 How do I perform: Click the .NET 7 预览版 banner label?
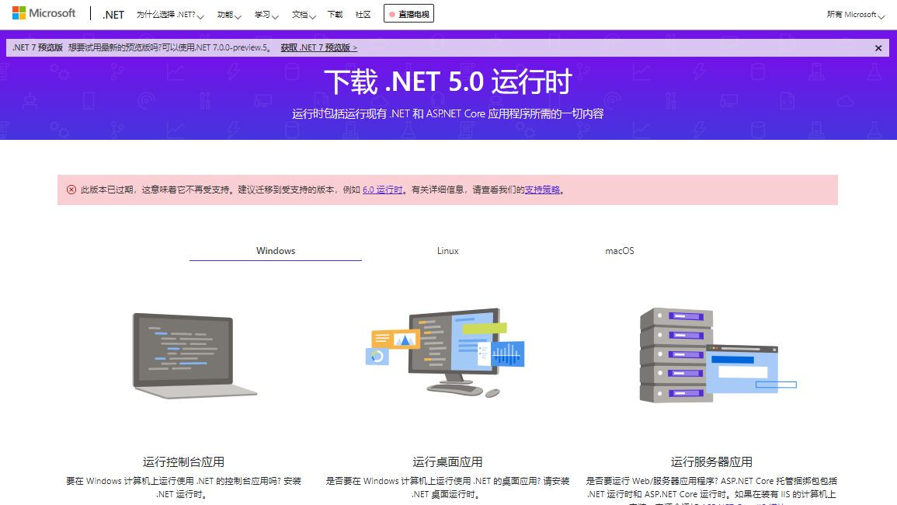tap(38, 47)
